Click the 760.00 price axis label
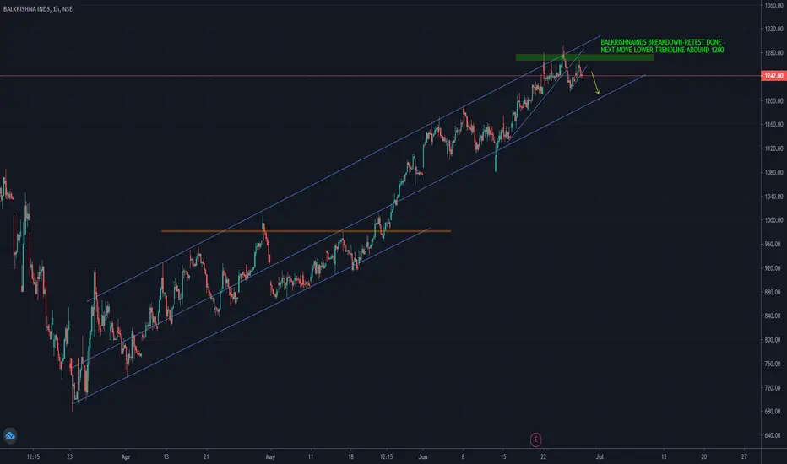The width and height of the screenshot is (787, 464). click(x=774, y=364)
